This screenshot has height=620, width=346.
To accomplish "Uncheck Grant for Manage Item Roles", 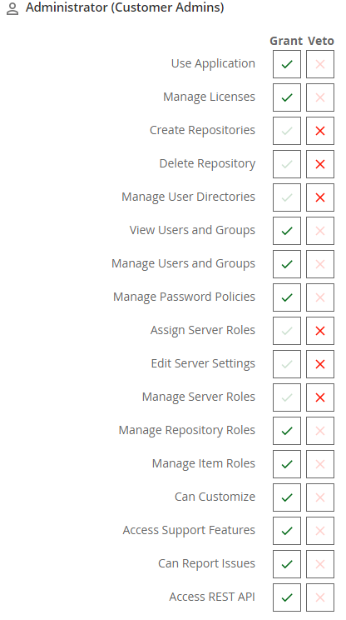I will coord(287,464).
